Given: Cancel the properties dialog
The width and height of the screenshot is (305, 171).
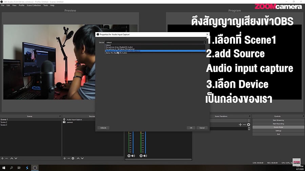Looking at the screenshot, I should (x=202, y=128).
